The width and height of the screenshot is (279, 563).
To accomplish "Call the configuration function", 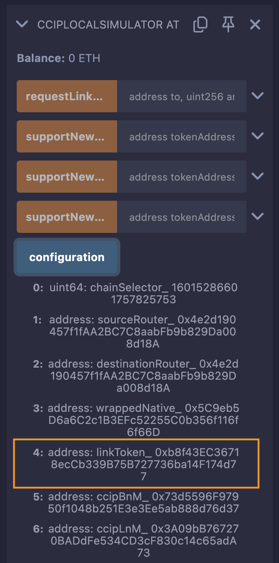I will [67, 257].
